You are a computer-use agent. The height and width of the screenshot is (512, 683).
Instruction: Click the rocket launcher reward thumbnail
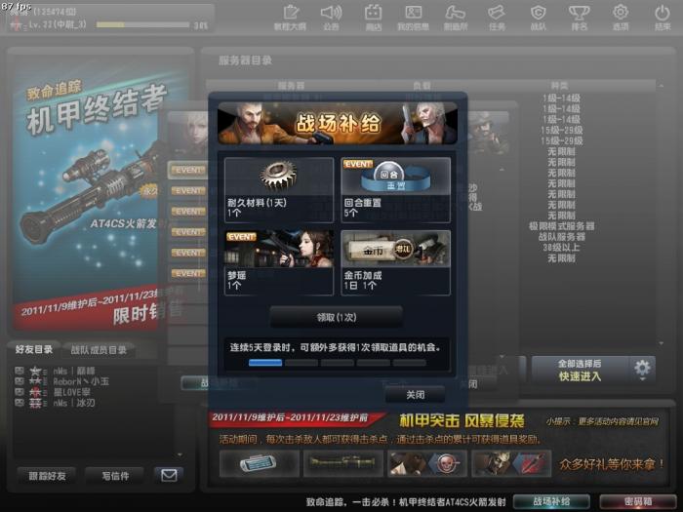343,463
